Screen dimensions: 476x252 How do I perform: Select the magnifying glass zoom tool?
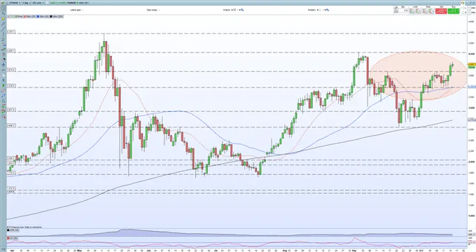coord(3,13)
